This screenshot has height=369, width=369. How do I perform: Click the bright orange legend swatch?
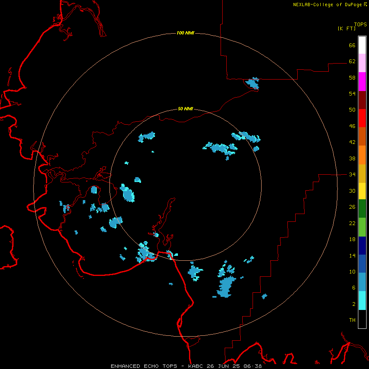coord(362,155)
